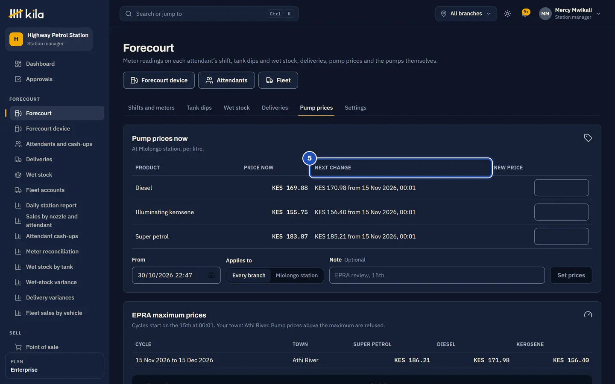615x384 pixels.
Task: Click the Super petrol new price field
Action: pos(562,236)
